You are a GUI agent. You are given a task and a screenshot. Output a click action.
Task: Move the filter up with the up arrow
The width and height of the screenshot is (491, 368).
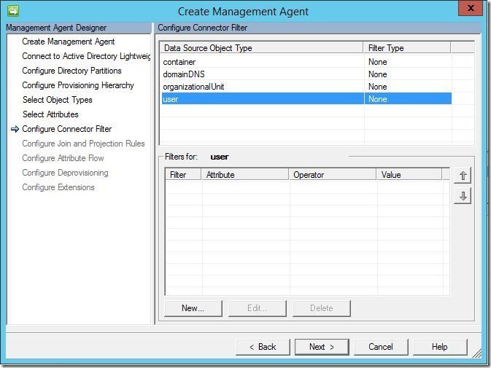pos(463,176)
